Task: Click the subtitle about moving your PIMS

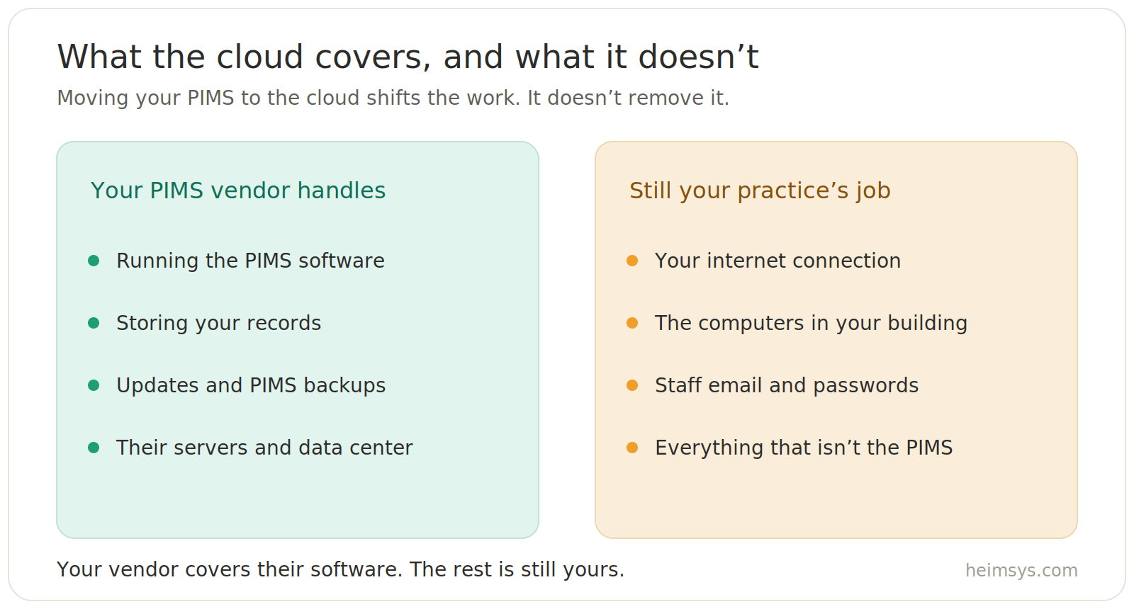Action: pyautogui.click(x=393, y=98)
